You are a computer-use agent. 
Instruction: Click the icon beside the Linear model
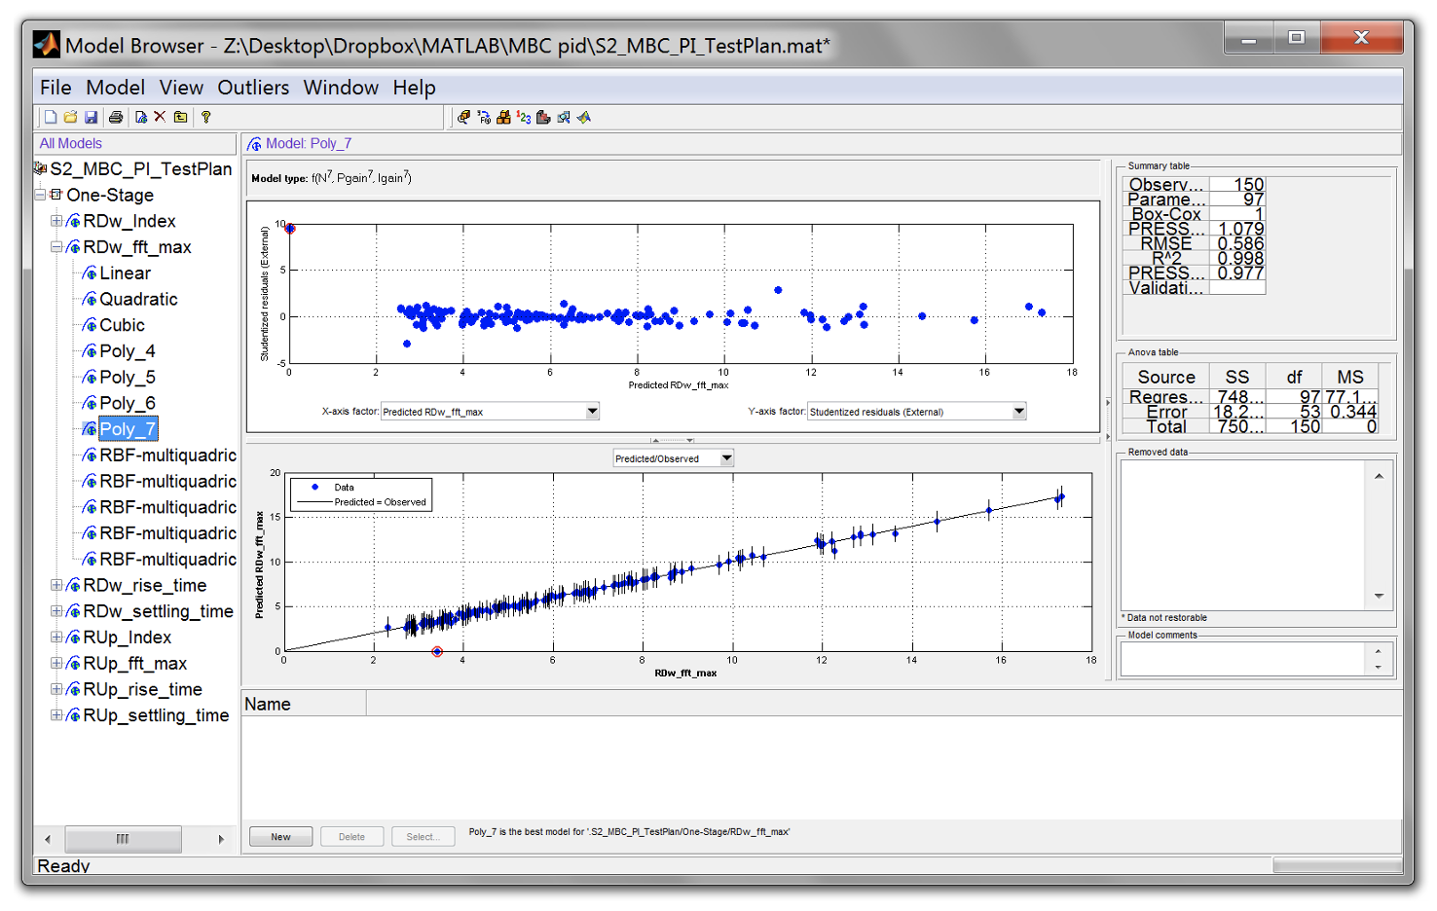coord(90,273)
